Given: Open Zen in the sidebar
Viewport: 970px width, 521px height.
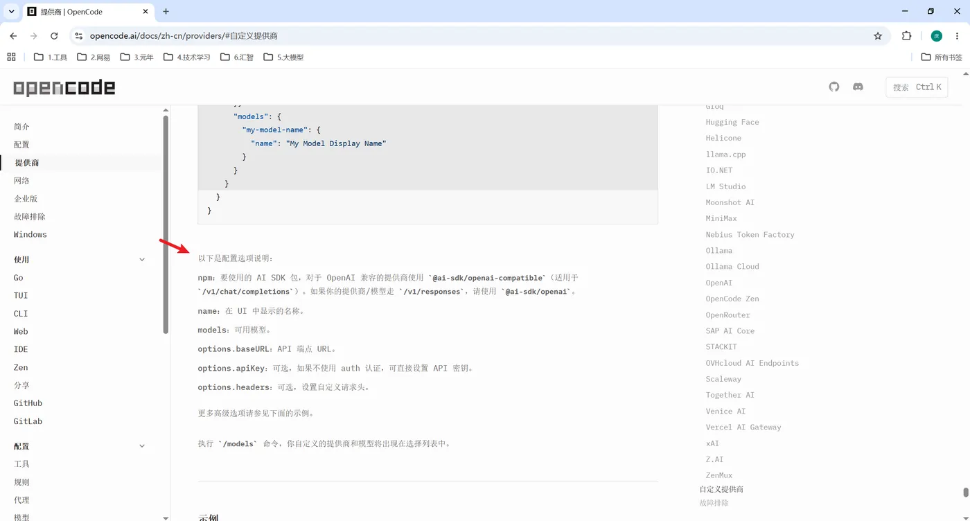Looking at the screenshot, I should [21, 368].
